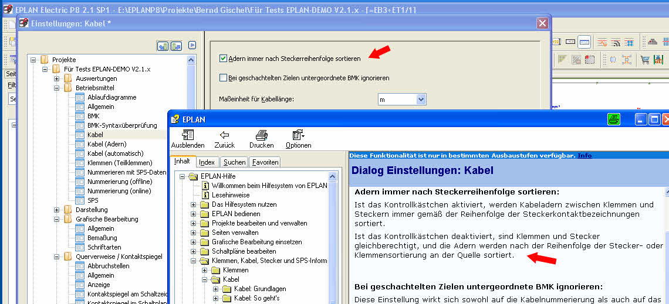Click the Drucken printer icon in help toolbar
Screen dimensions: 669x304
(262, 135)
